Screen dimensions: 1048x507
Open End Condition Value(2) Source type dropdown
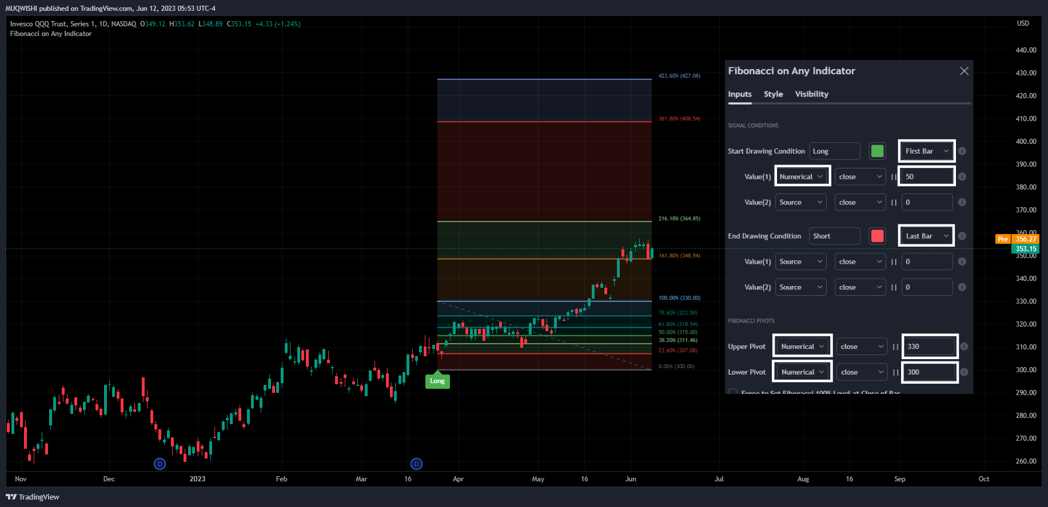click(801, 287)
